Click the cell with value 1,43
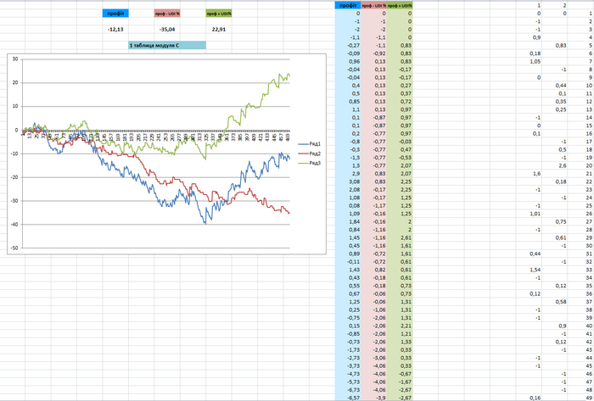Image resolution: width=594 pixels, height=401 pixels. [348, 270]
